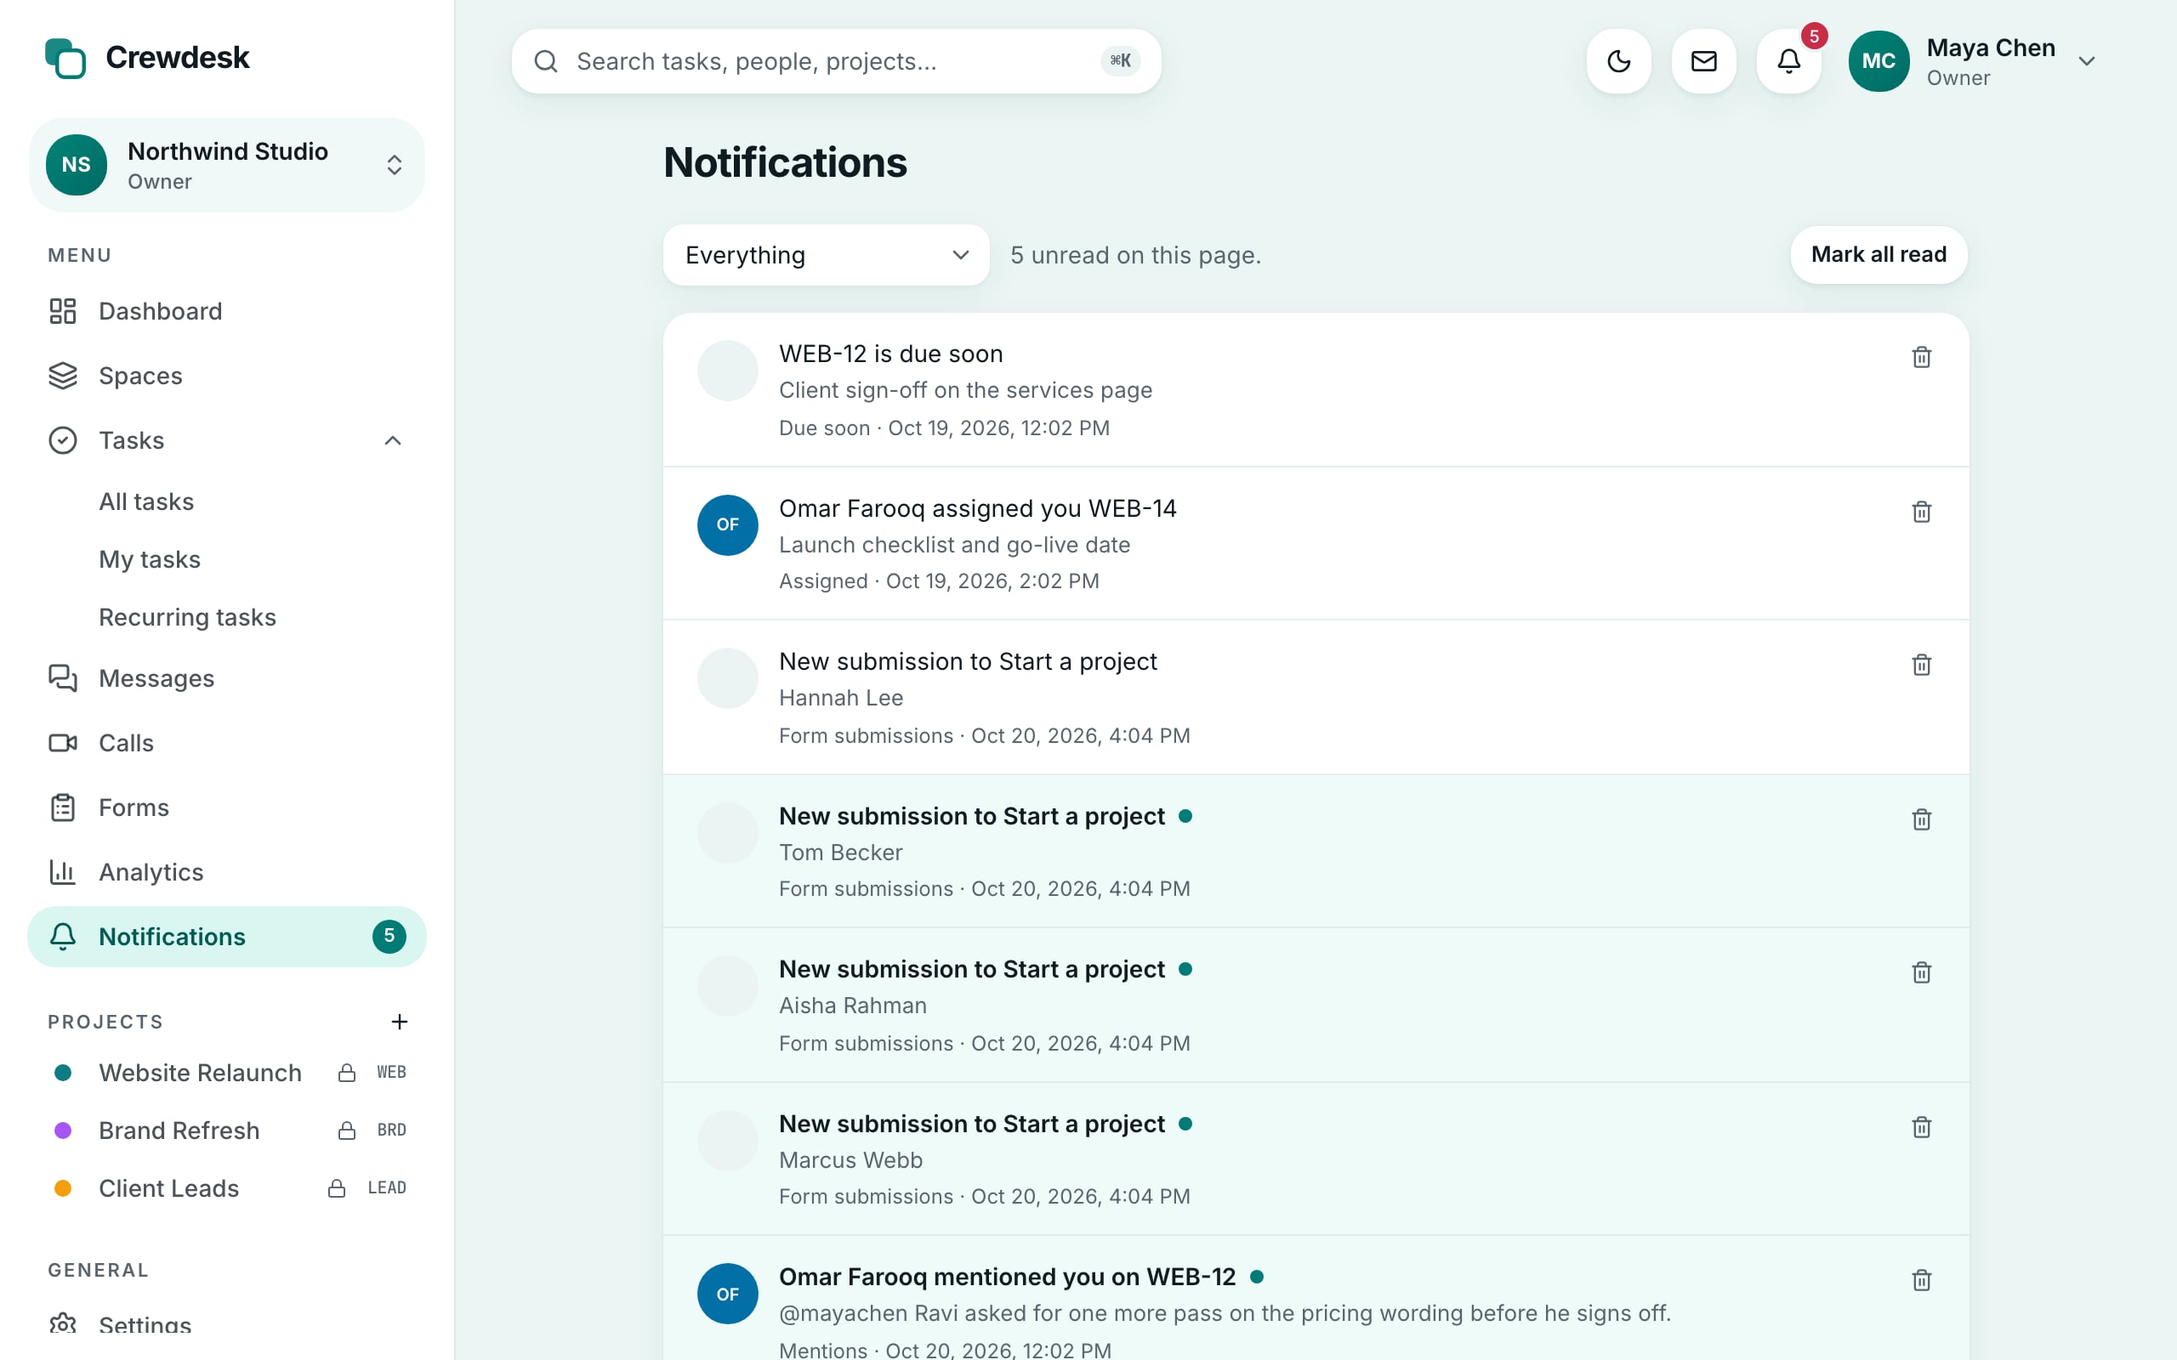
Task: Click the Crewdesk logo
Action: 147,59
